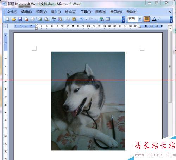Click the tables and borders icon
Viewport: 176px width, 160px height.
click(108, 19)
